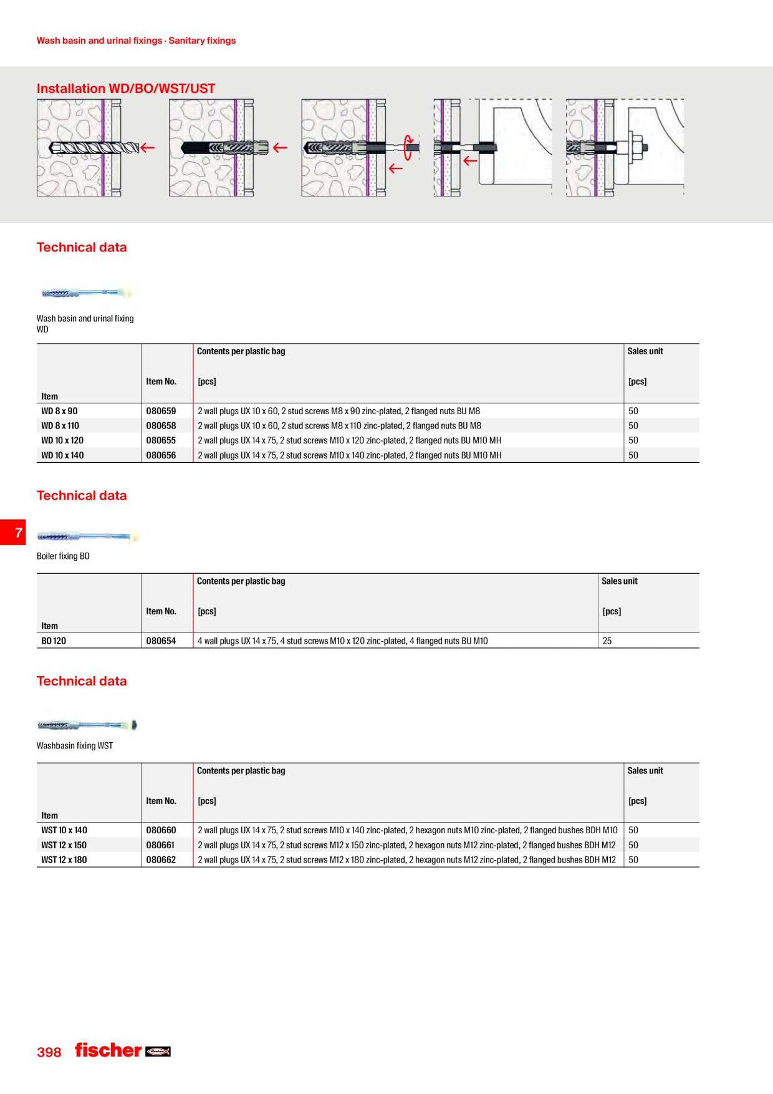This screenshot has width=773, height=1094.
Task: Select item number 080656
Action: tap(161, 455)
